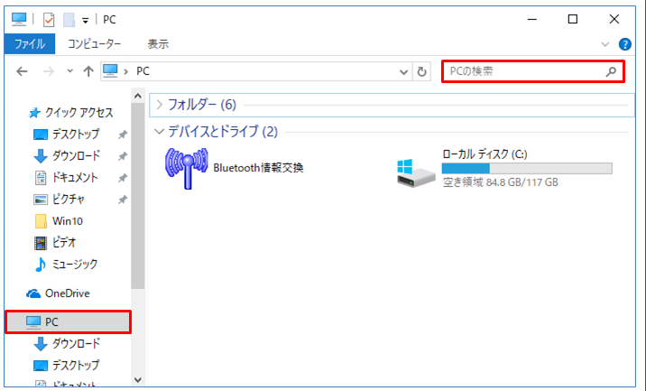
Task: Select PC in the navigation tree
Action: (52, 321)
